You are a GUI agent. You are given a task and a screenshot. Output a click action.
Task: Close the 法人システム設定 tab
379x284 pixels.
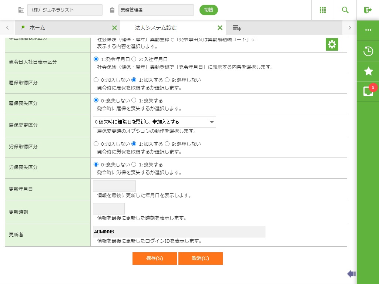point(220,28)
